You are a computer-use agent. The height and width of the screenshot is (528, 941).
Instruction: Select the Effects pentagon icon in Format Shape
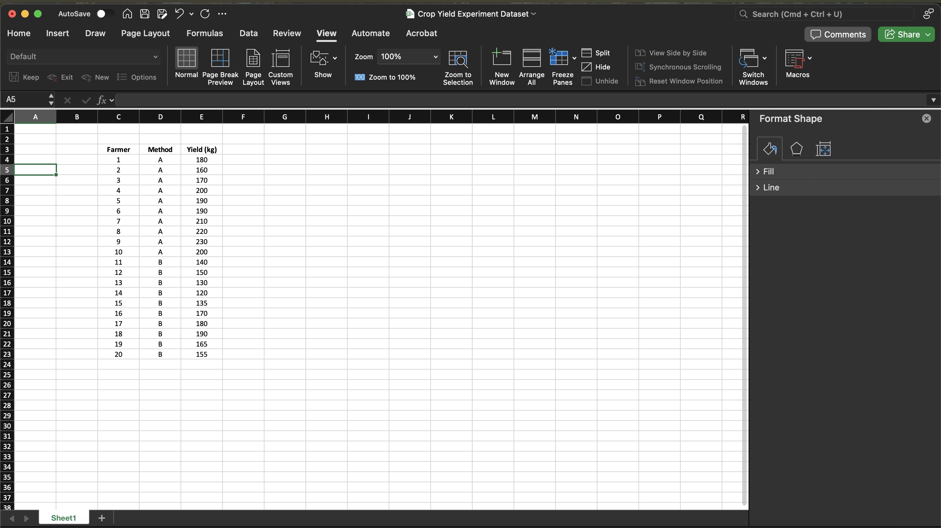point(796,148)
